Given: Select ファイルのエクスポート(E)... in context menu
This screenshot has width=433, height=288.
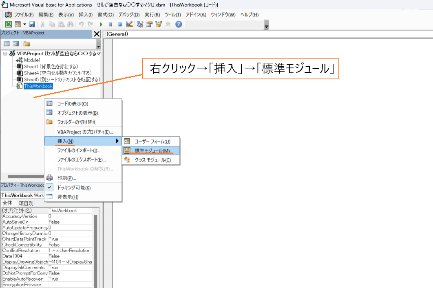Looking at the screenshot, I should pyautogui.click(x=83, y=159).
